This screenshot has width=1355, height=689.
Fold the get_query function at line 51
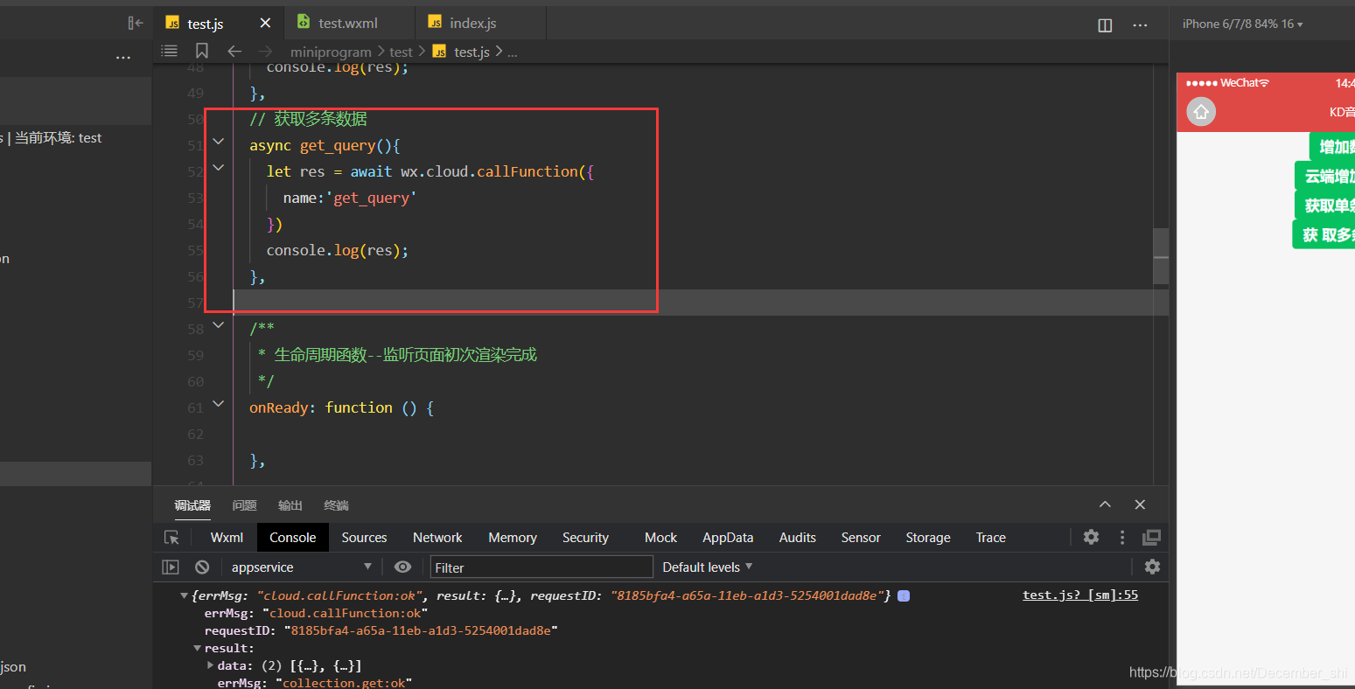(219, 142)
